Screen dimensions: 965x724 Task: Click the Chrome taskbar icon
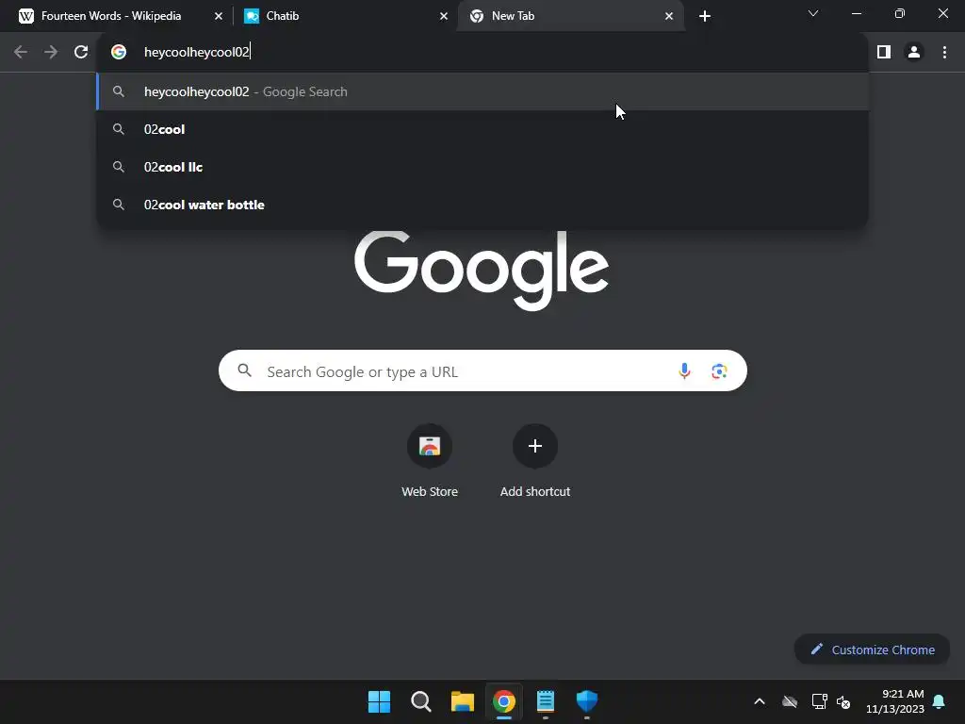504,701
